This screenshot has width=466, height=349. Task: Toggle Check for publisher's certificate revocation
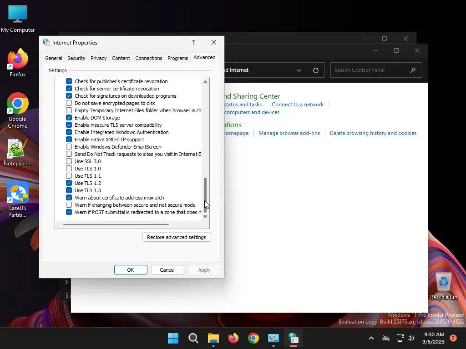tap(69, 81)
